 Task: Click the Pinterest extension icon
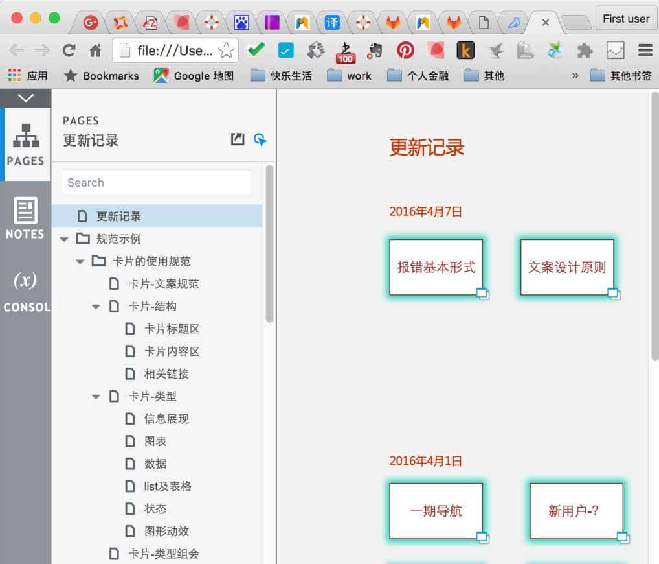[x=406, y=49]
